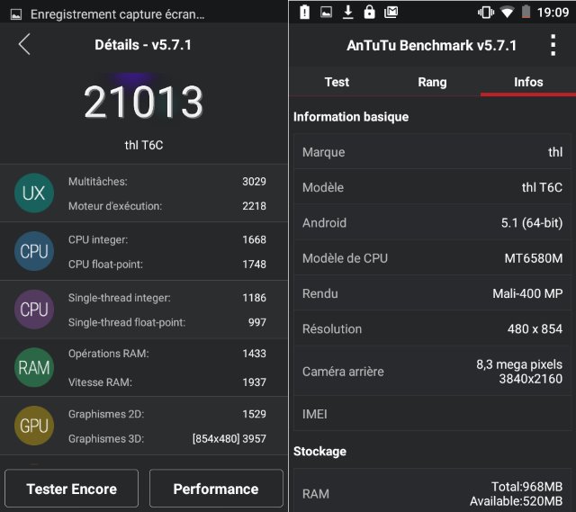Tap the Résolution 480 x 854 row
Viewport: 576px width, 512px height.
(x=432, y=328)
